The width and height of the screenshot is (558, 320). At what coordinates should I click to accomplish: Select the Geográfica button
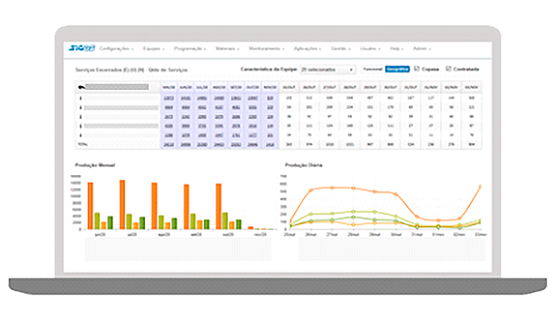(396, 70)
